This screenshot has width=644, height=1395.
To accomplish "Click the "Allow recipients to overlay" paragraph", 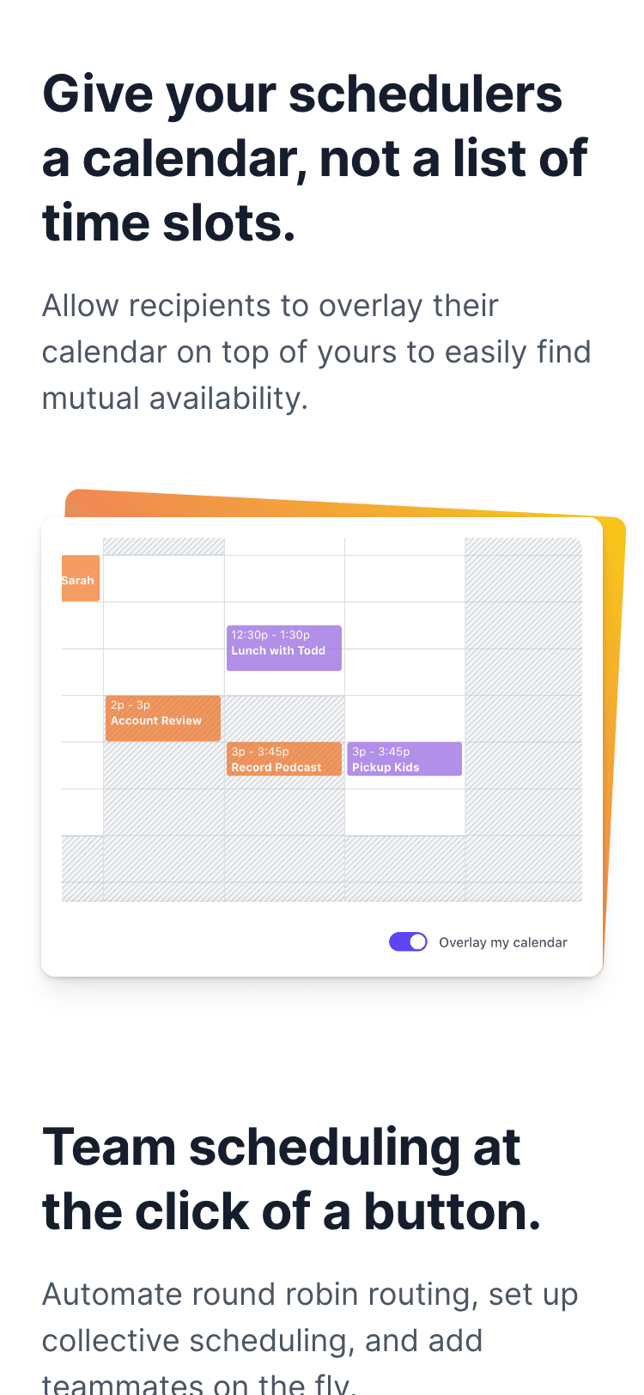I will click(x=316, y=352).
